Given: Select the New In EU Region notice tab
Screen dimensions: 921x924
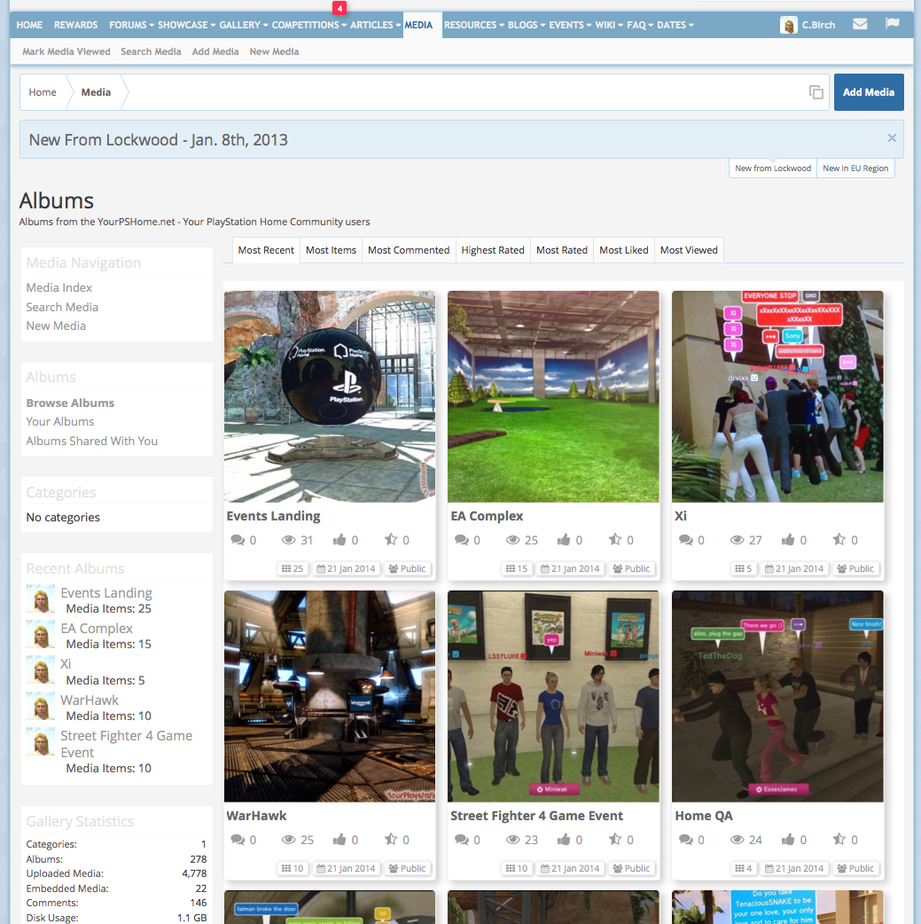Looking at the screenshot, I should [855, 168].
